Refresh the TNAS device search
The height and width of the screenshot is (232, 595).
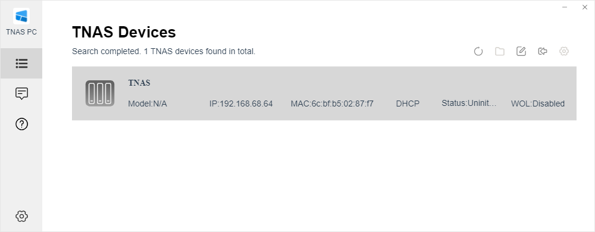[478, 51]
